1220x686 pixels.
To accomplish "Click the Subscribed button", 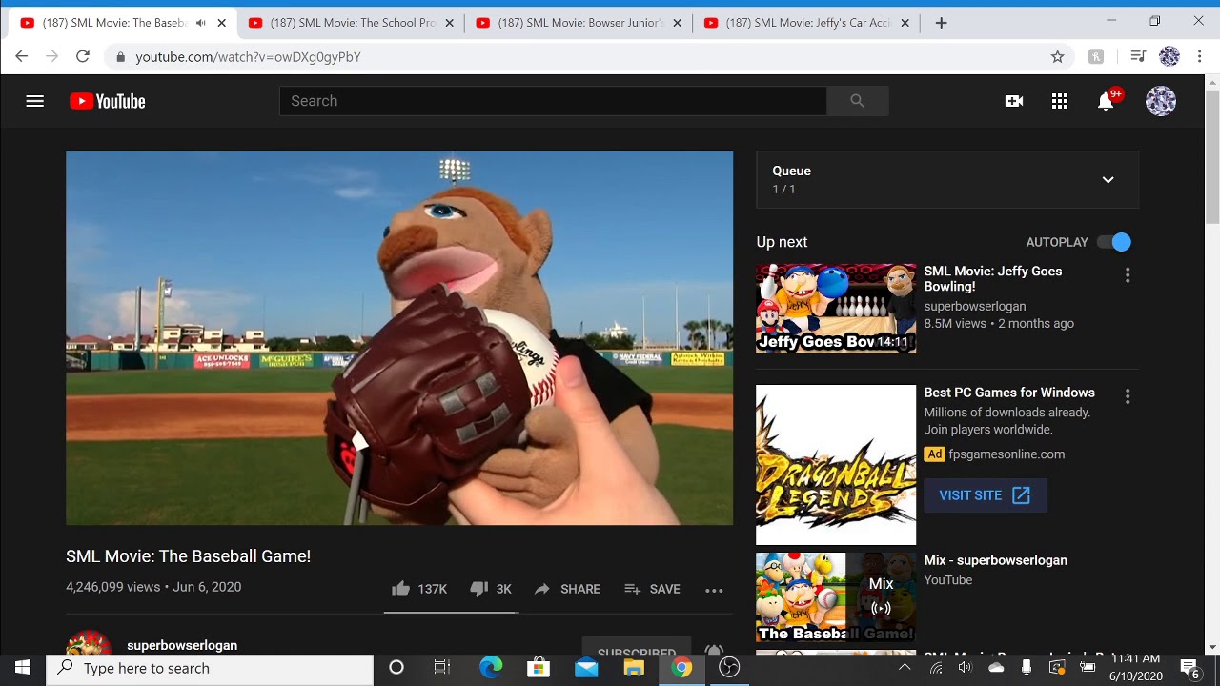I will 637,648.
